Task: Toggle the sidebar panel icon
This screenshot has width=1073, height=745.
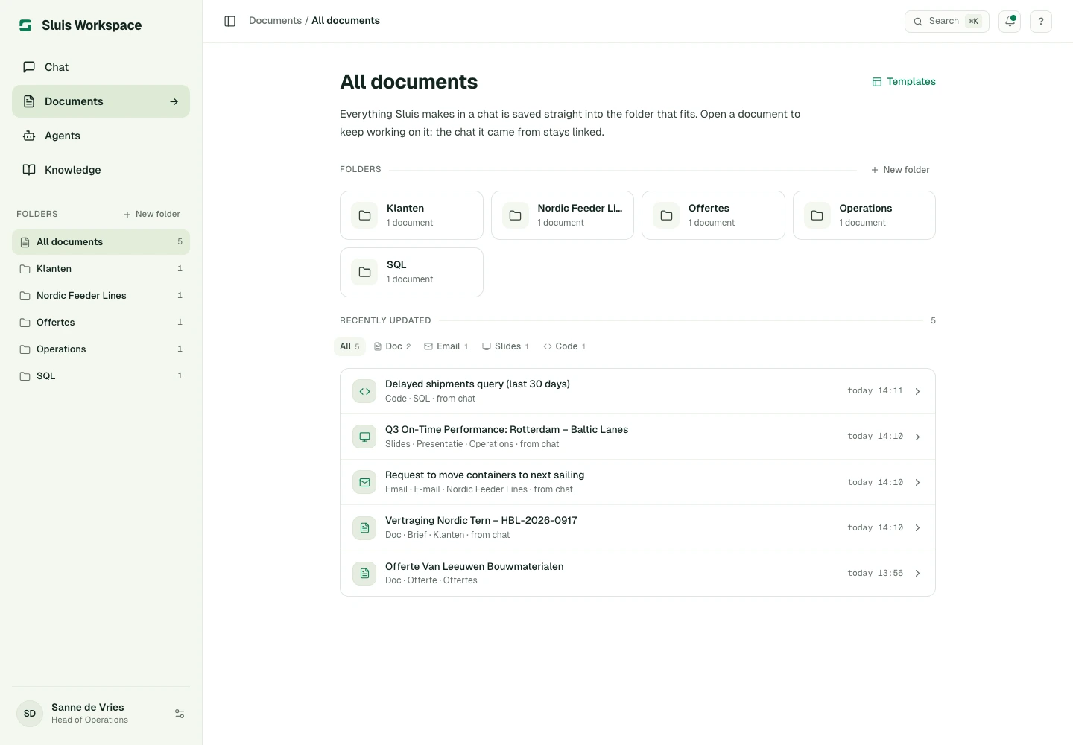Action: [x=230, y=21]
